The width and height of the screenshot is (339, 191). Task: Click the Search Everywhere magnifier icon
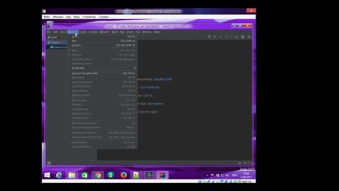(249, 37)
